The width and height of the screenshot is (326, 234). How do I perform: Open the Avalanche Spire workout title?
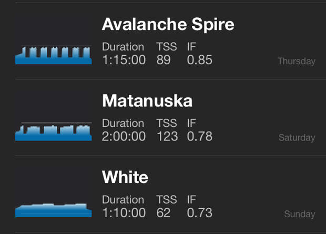[168, 24]
